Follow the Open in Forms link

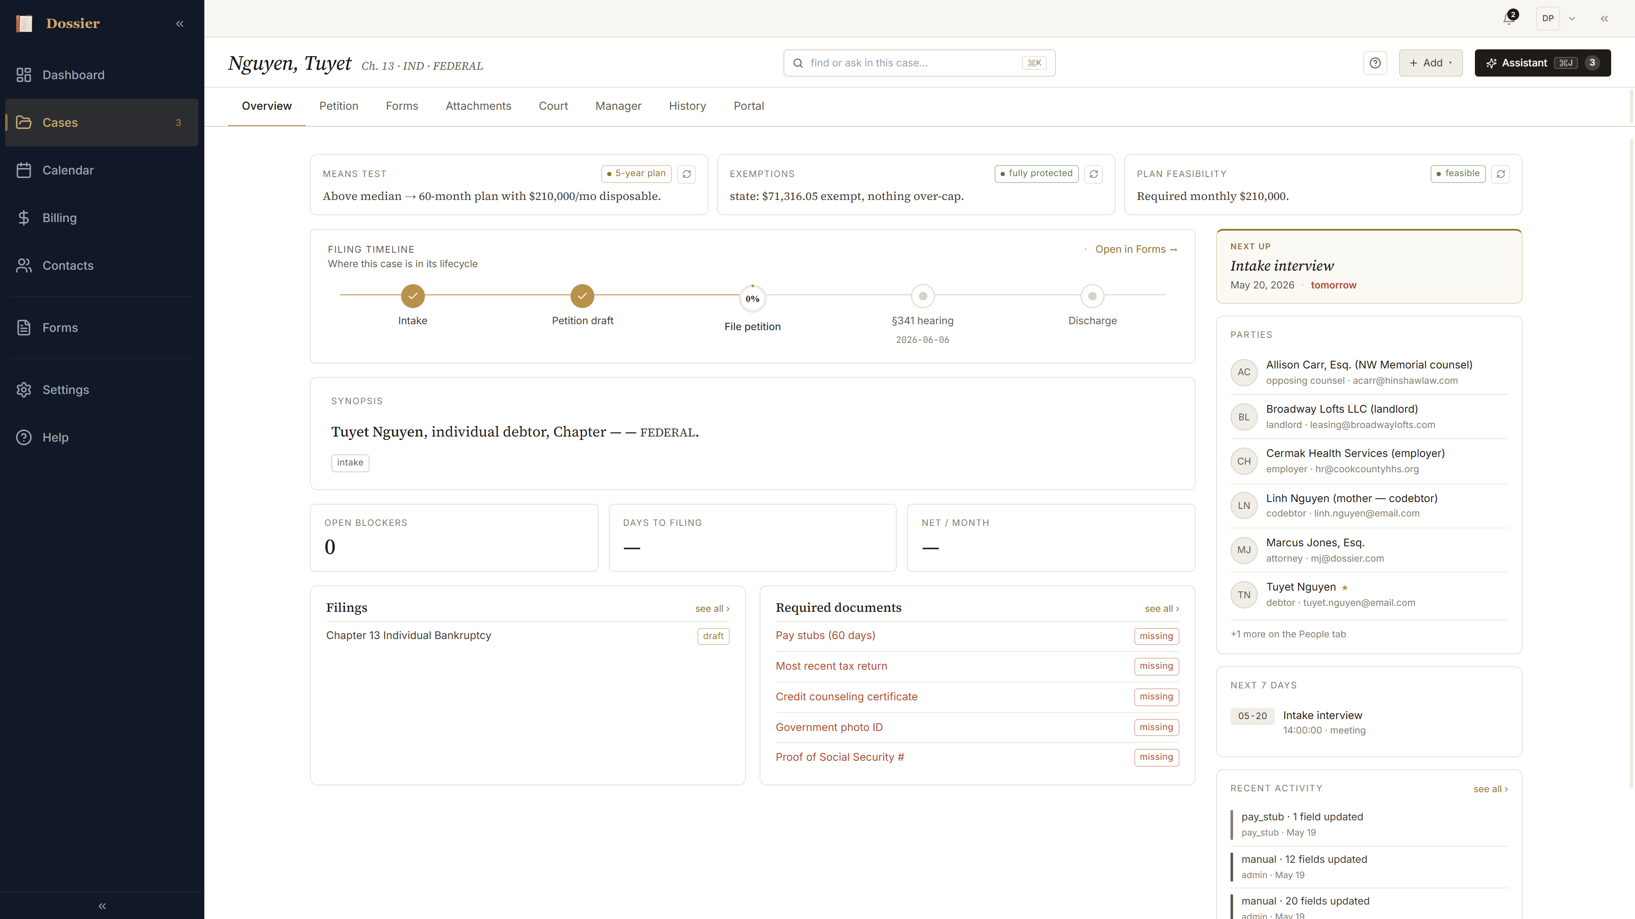[1136, 249]
